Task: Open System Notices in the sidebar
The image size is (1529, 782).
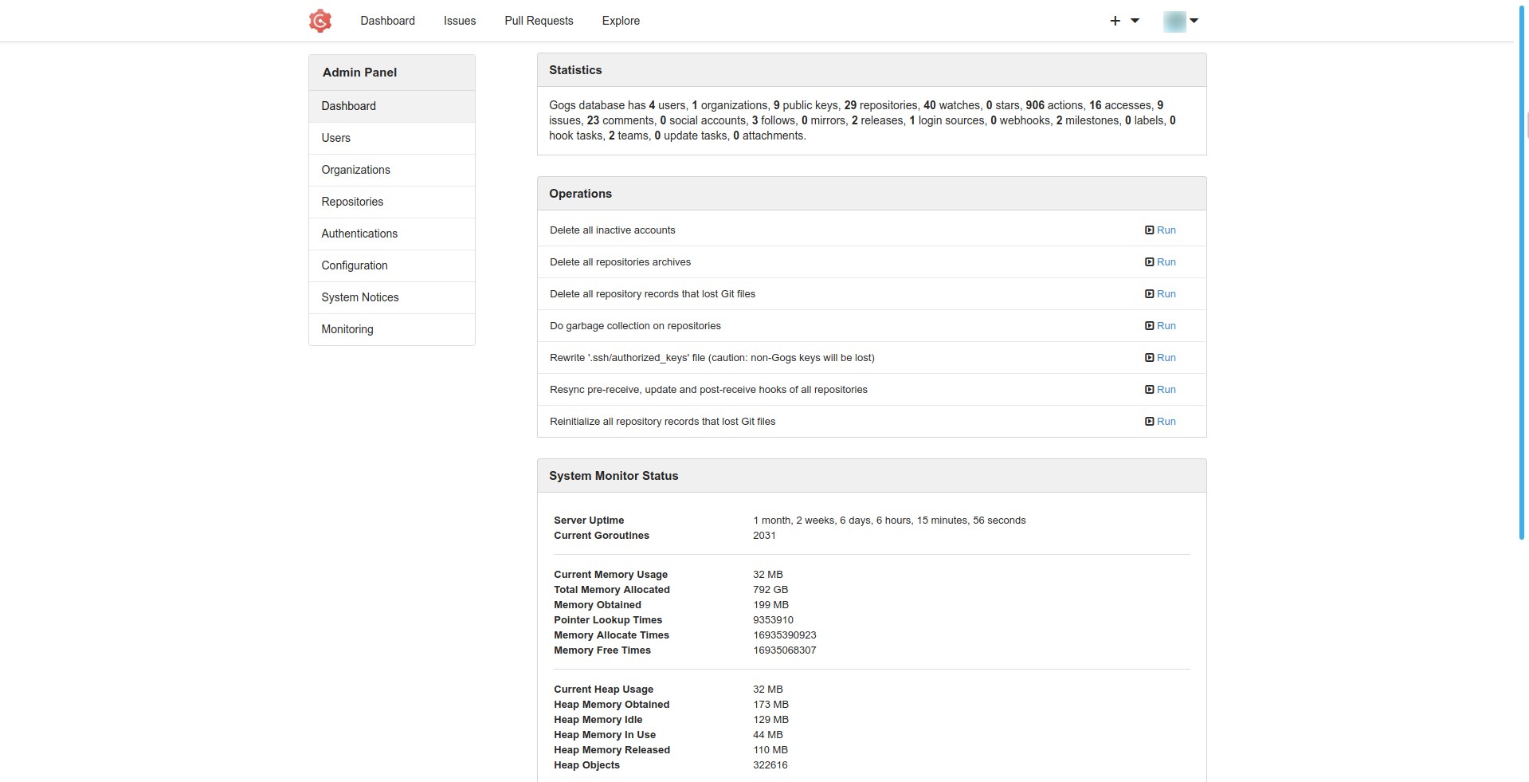Action: pyautogui.click(x=360, y=297)
